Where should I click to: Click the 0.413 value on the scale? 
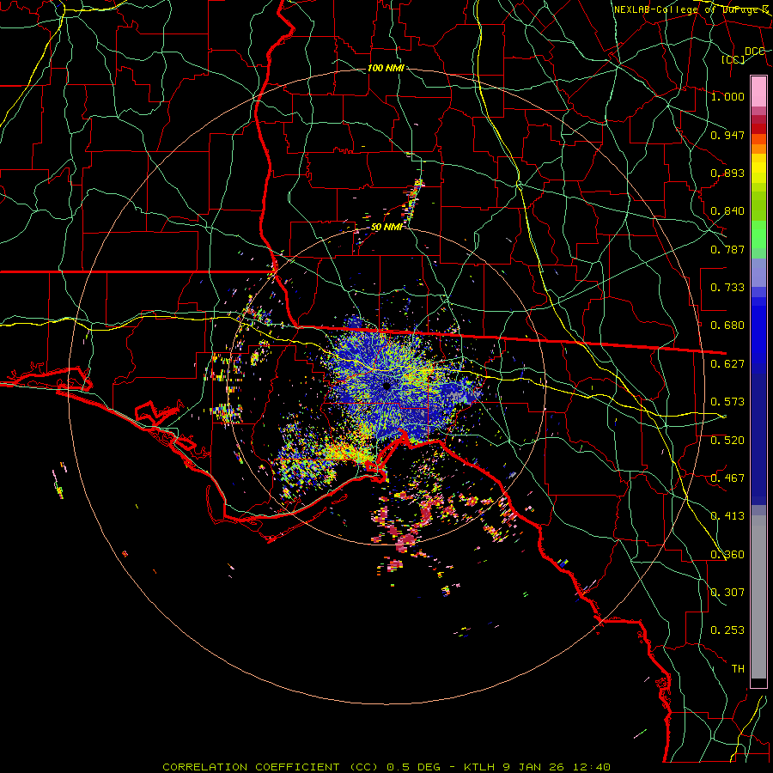727,516
